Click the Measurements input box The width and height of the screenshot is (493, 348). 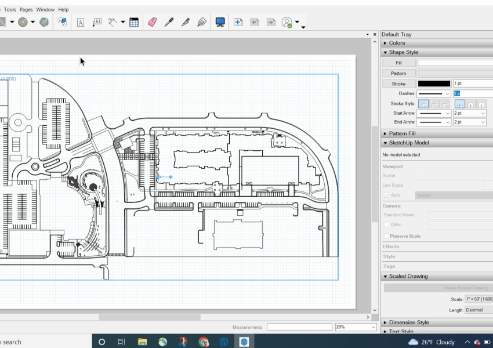(299, 327)
